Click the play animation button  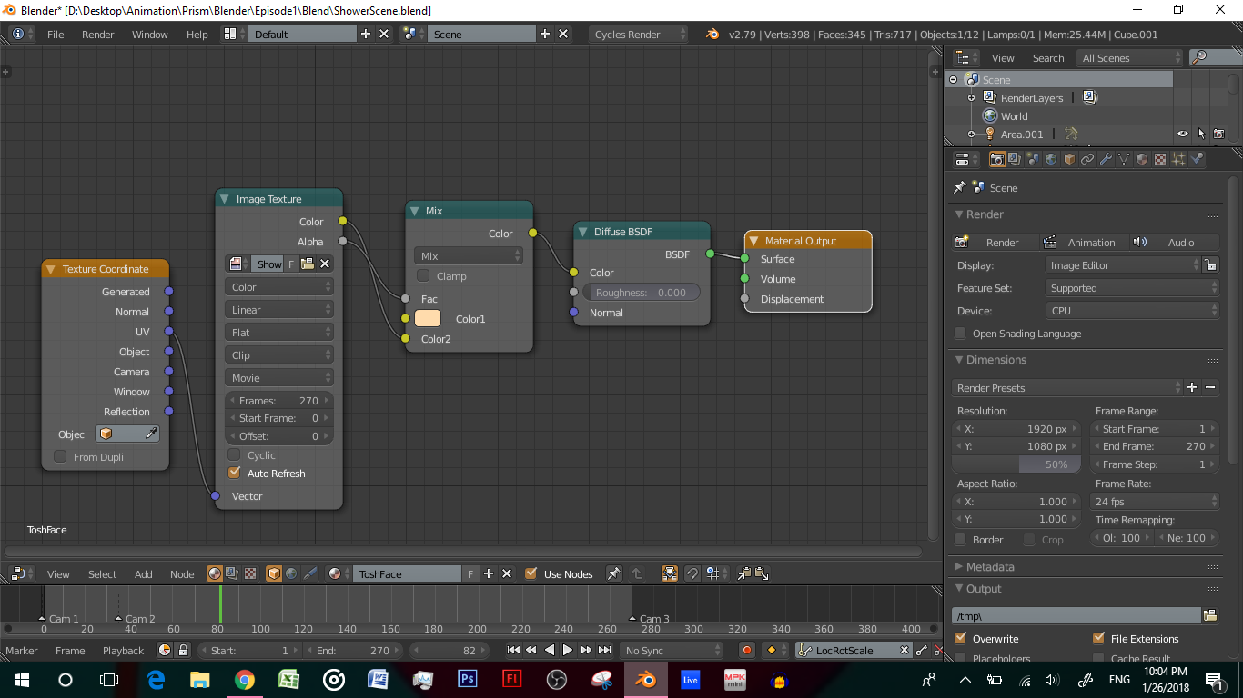(567, 650)
